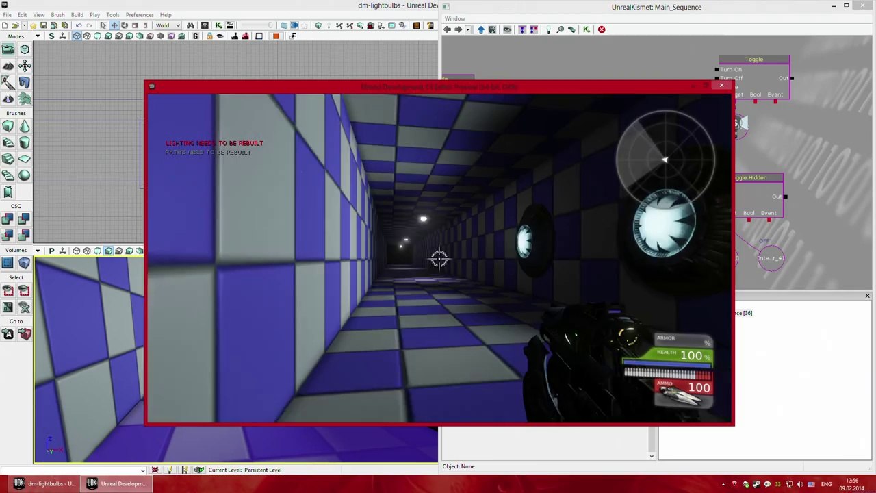Switch to Terrain editing mode
The image size is (876, 493).
point(8,66)
